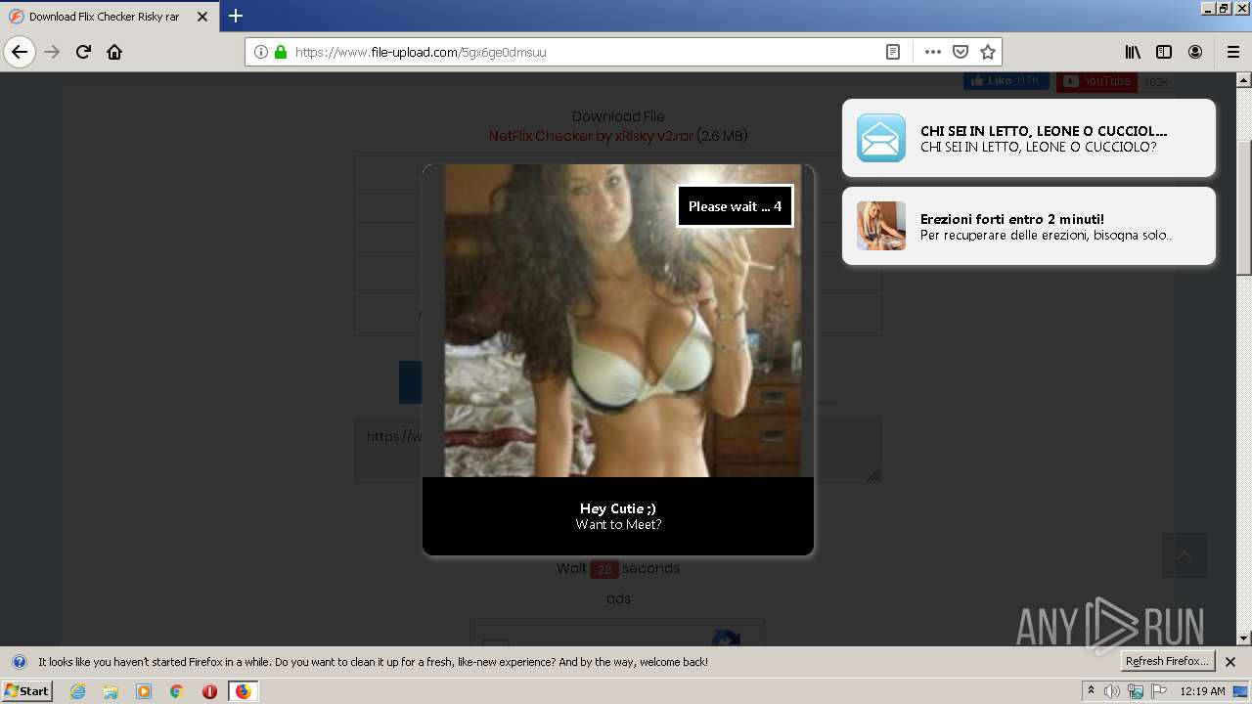Click the Please wait countdown box
The image size is (1252, 704).
(x=735, y=206)
